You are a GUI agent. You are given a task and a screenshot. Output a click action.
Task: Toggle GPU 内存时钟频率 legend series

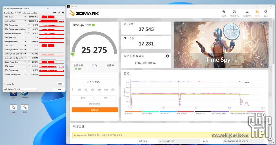click(238, 113)
